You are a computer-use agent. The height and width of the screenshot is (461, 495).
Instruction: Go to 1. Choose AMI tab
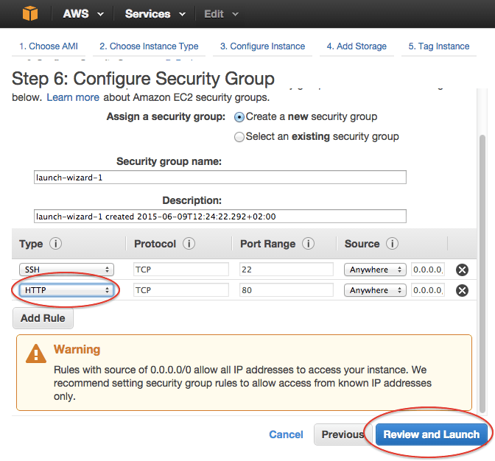(49, 46)
